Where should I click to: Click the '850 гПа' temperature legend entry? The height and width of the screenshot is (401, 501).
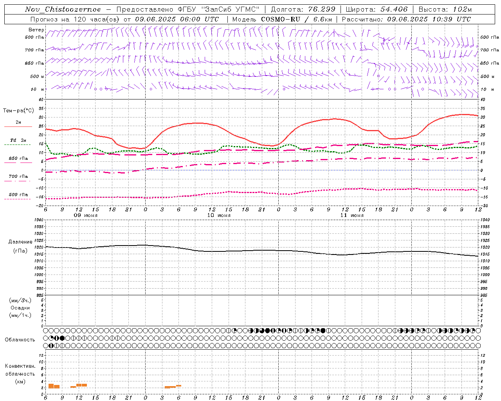coord(18,159)
